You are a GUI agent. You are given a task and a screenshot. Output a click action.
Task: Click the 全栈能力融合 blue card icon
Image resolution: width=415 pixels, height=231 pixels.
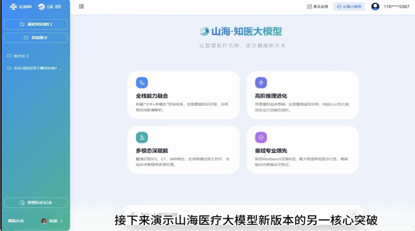tap(142, 82)
